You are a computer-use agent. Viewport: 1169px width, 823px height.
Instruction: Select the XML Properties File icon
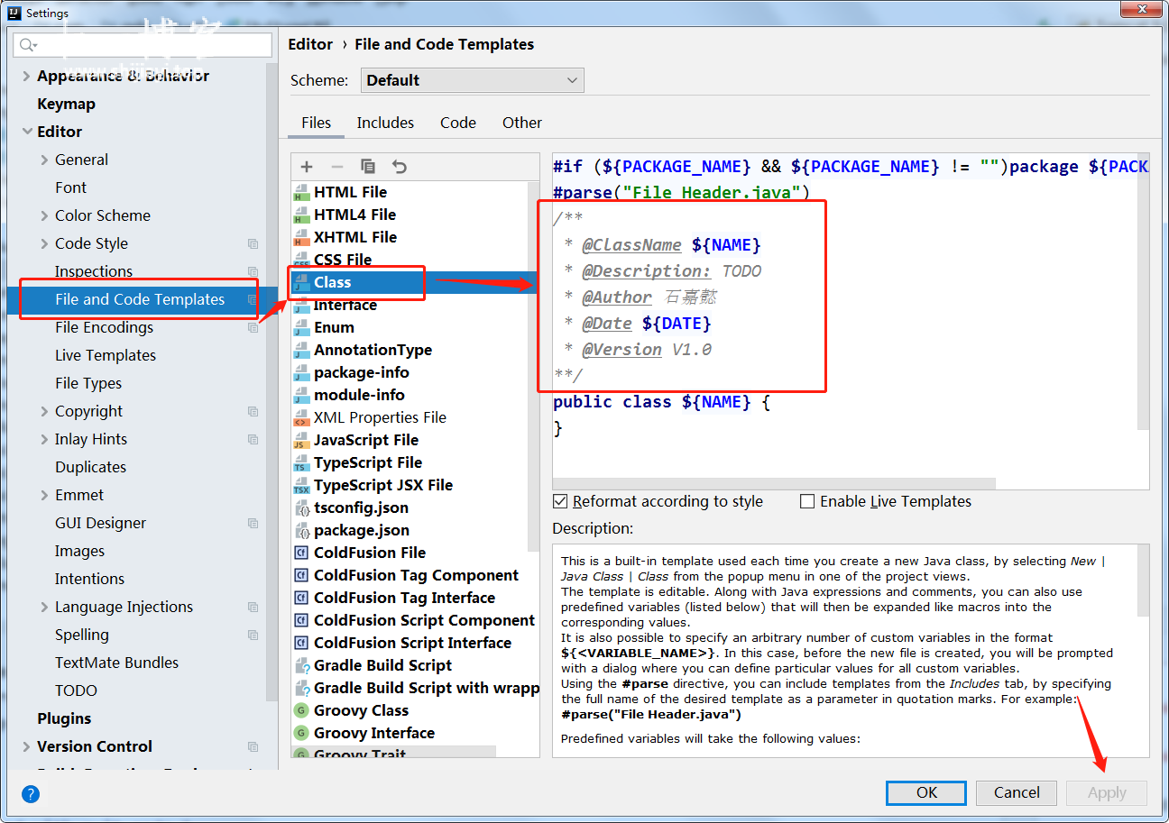coord(301,417)
